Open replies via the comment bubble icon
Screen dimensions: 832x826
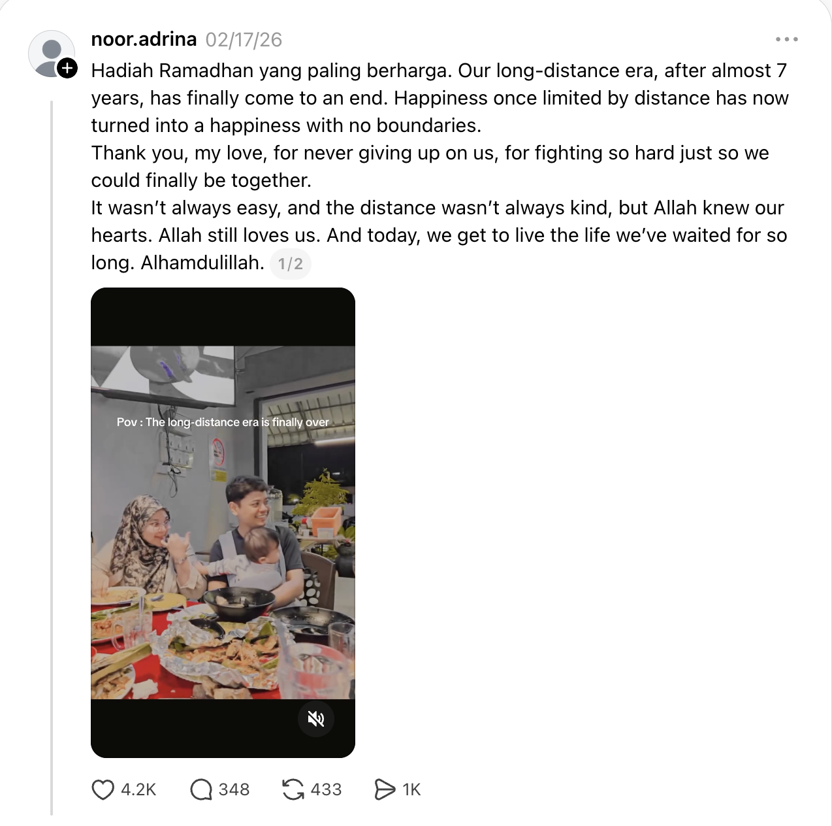click(x=201, y=789)
